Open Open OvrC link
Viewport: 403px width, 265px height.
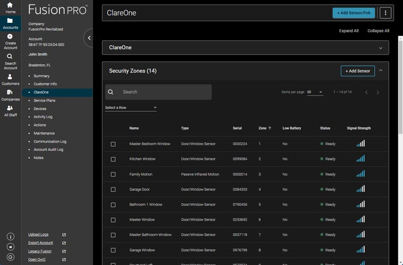click(x=37, y=259)
